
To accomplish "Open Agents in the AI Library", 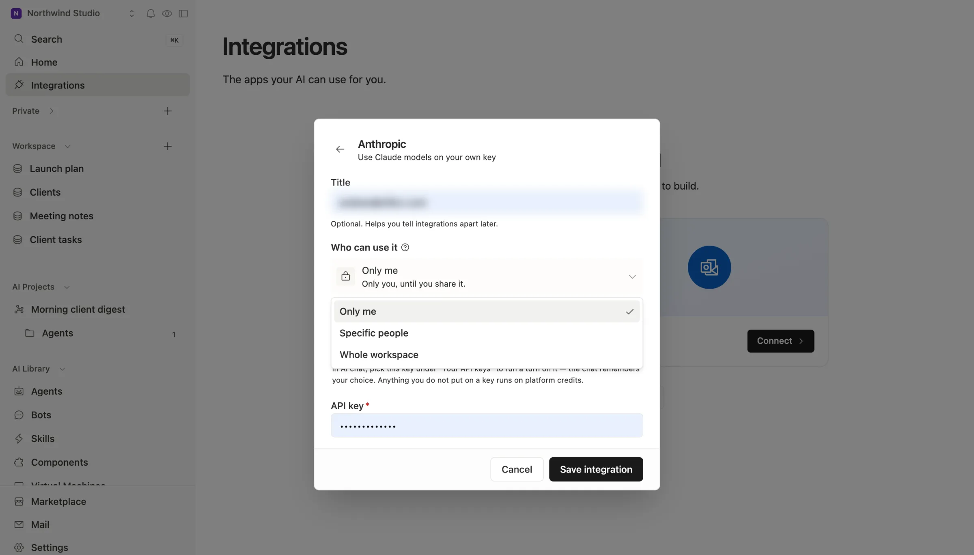I will point(97,391).
